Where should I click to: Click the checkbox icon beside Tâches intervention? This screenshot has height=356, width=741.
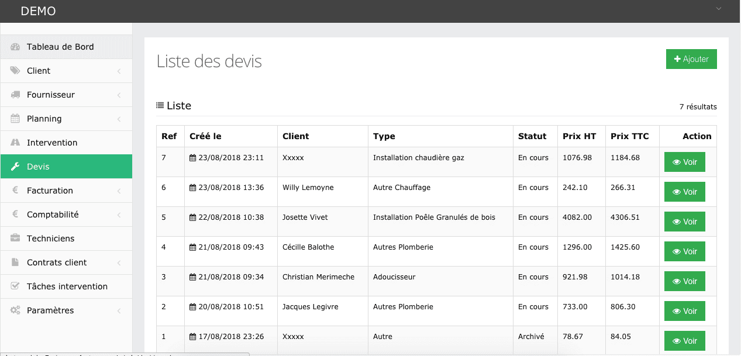[15, 286]
